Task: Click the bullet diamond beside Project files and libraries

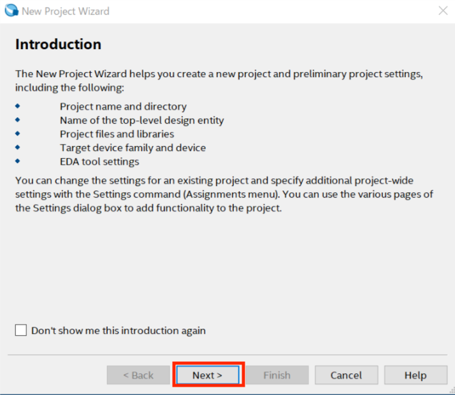Action: point(18,133)
